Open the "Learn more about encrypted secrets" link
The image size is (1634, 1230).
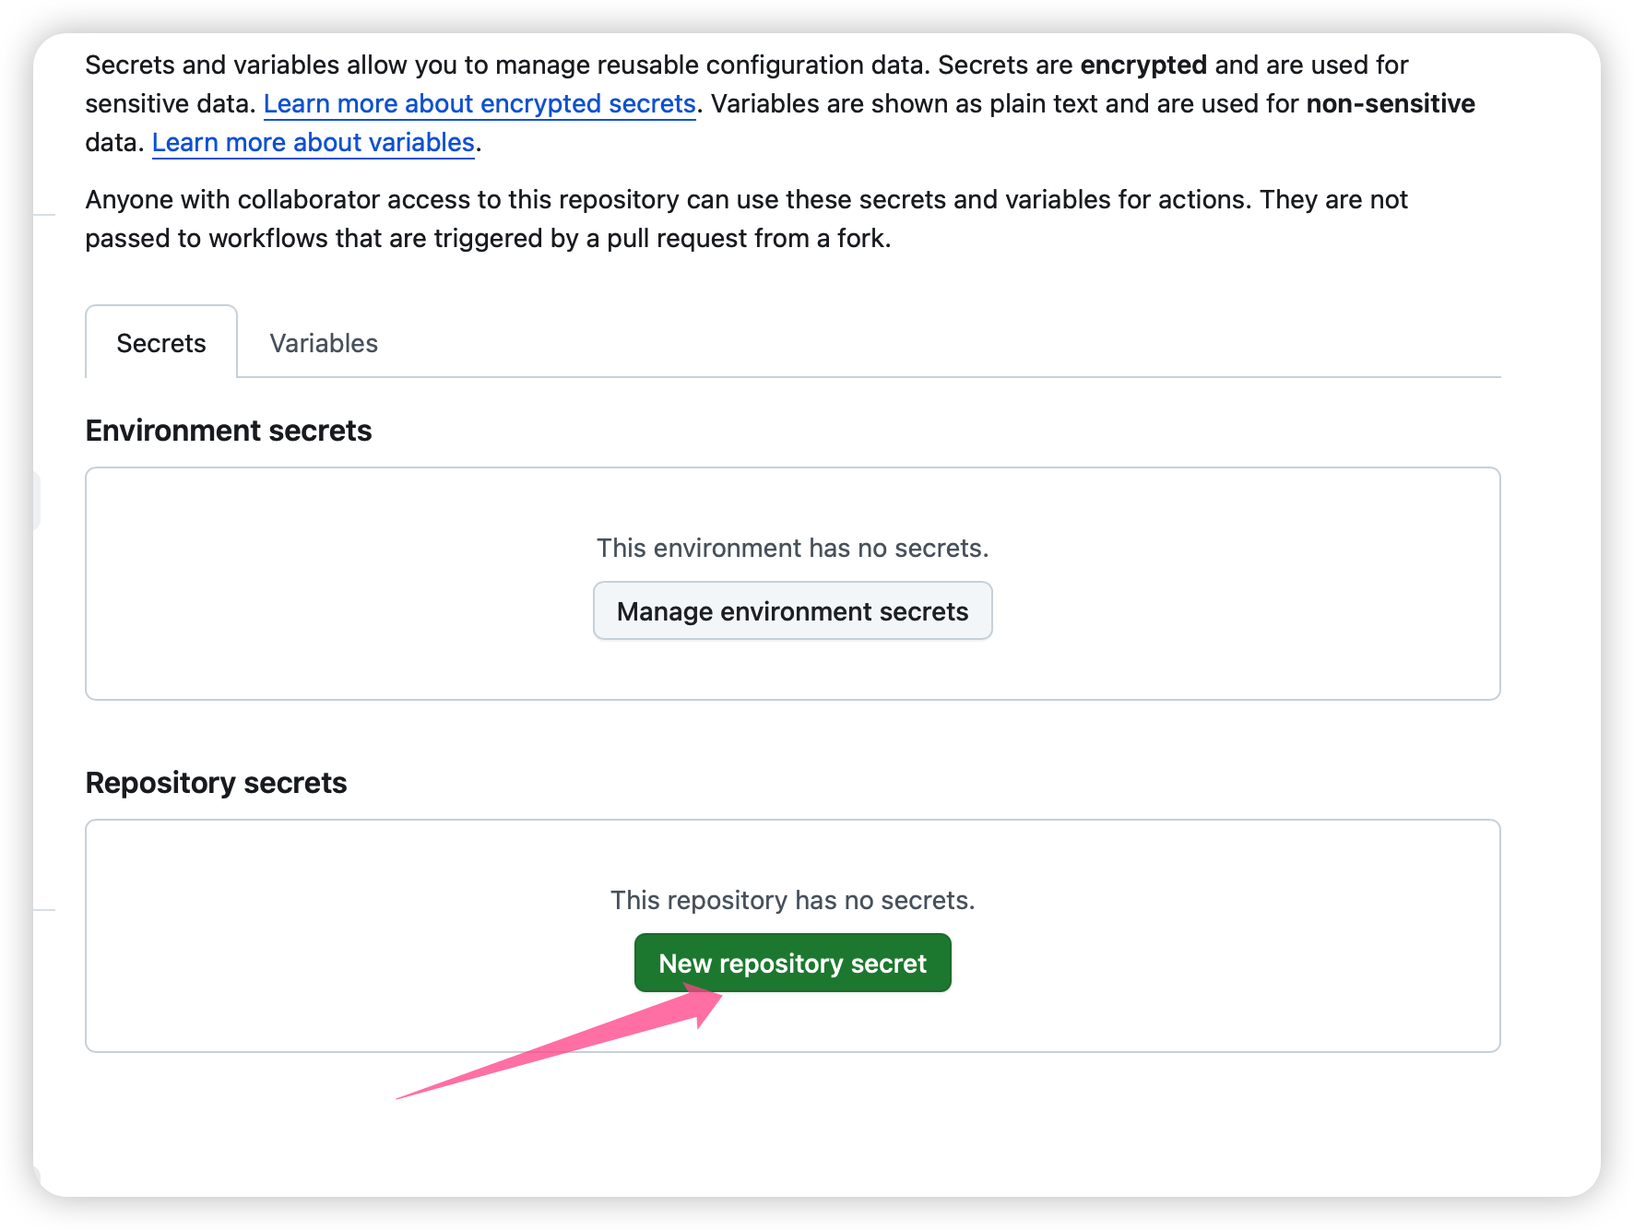pyautogui.click(x=480, y=104)
